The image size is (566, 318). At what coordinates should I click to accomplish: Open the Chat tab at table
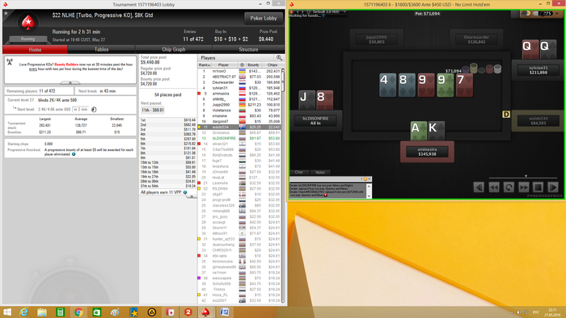pos(299,172)
